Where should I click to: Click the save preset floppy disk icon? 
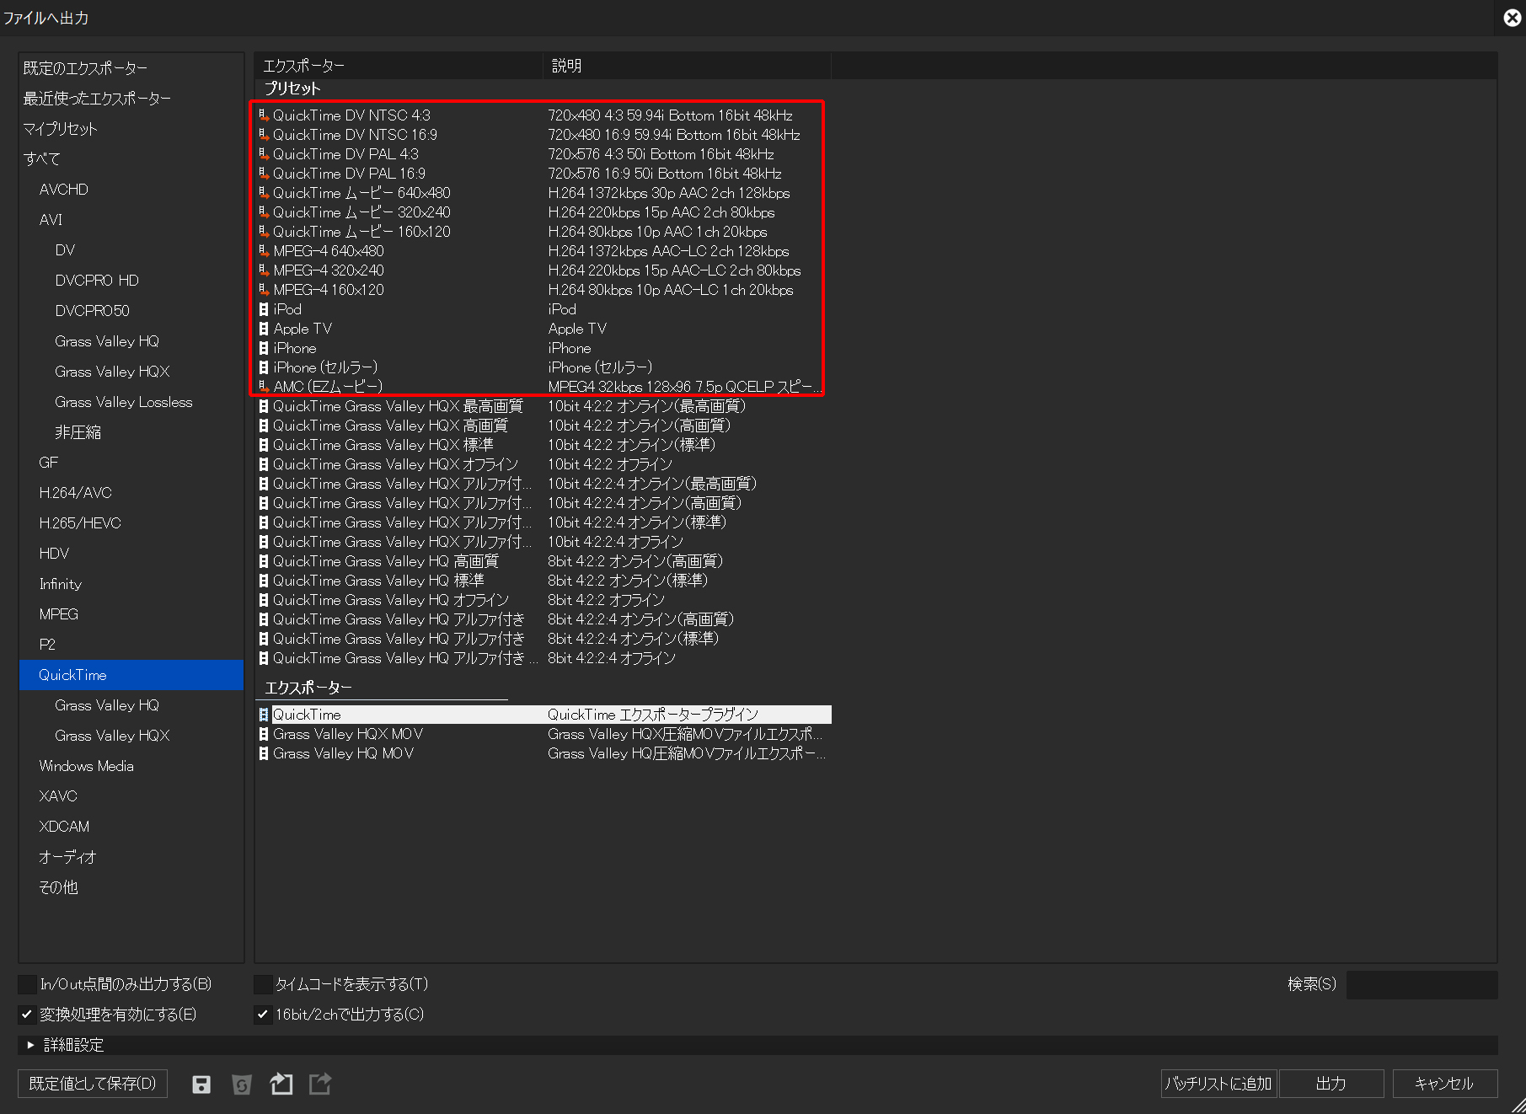(201, 1085)
